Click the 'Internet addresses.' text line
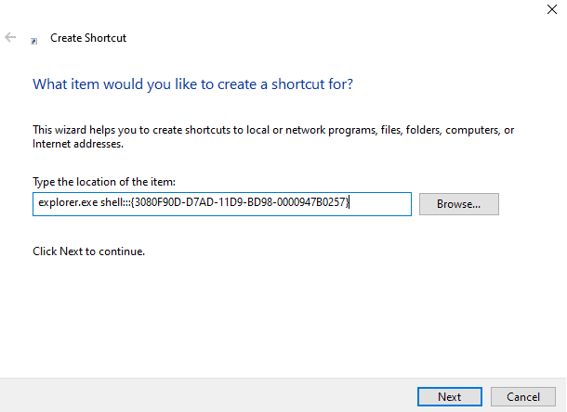The height and width of the screenshot is (412, 567). point(77,145)
